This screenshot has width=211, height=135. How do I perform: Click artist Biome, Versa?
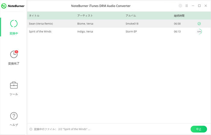click(x=85, y=24)
